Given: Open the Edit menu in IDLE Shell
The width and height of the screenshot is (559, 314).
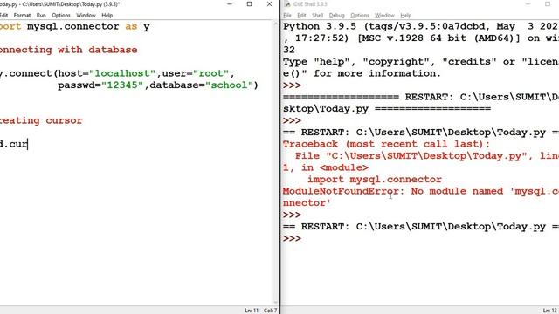Looking at the screenshot, I should coord(301,16).
